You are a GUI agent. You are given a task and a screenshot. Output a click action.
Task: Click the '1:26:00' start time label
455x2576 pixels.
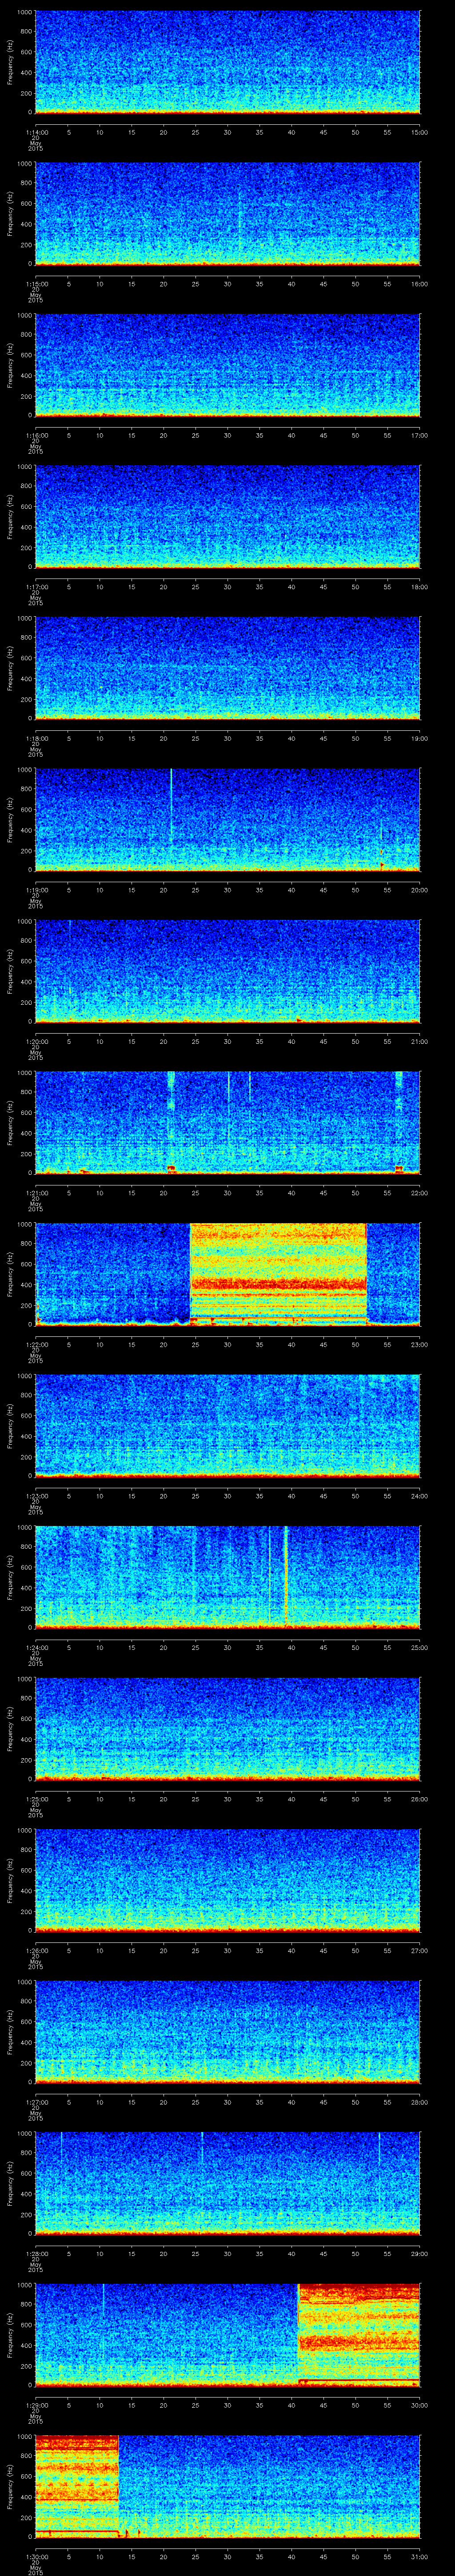(x=36, y=1950)
